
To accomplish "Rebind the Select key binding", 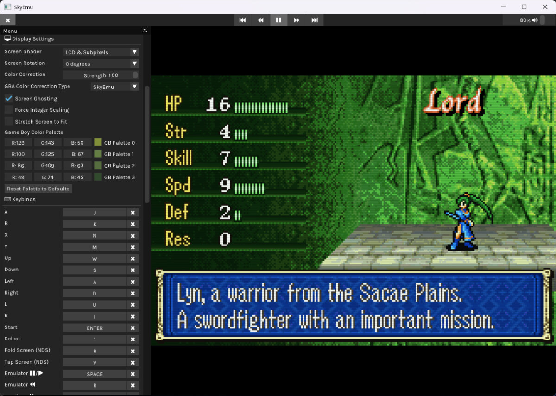I will click(95, 339).
